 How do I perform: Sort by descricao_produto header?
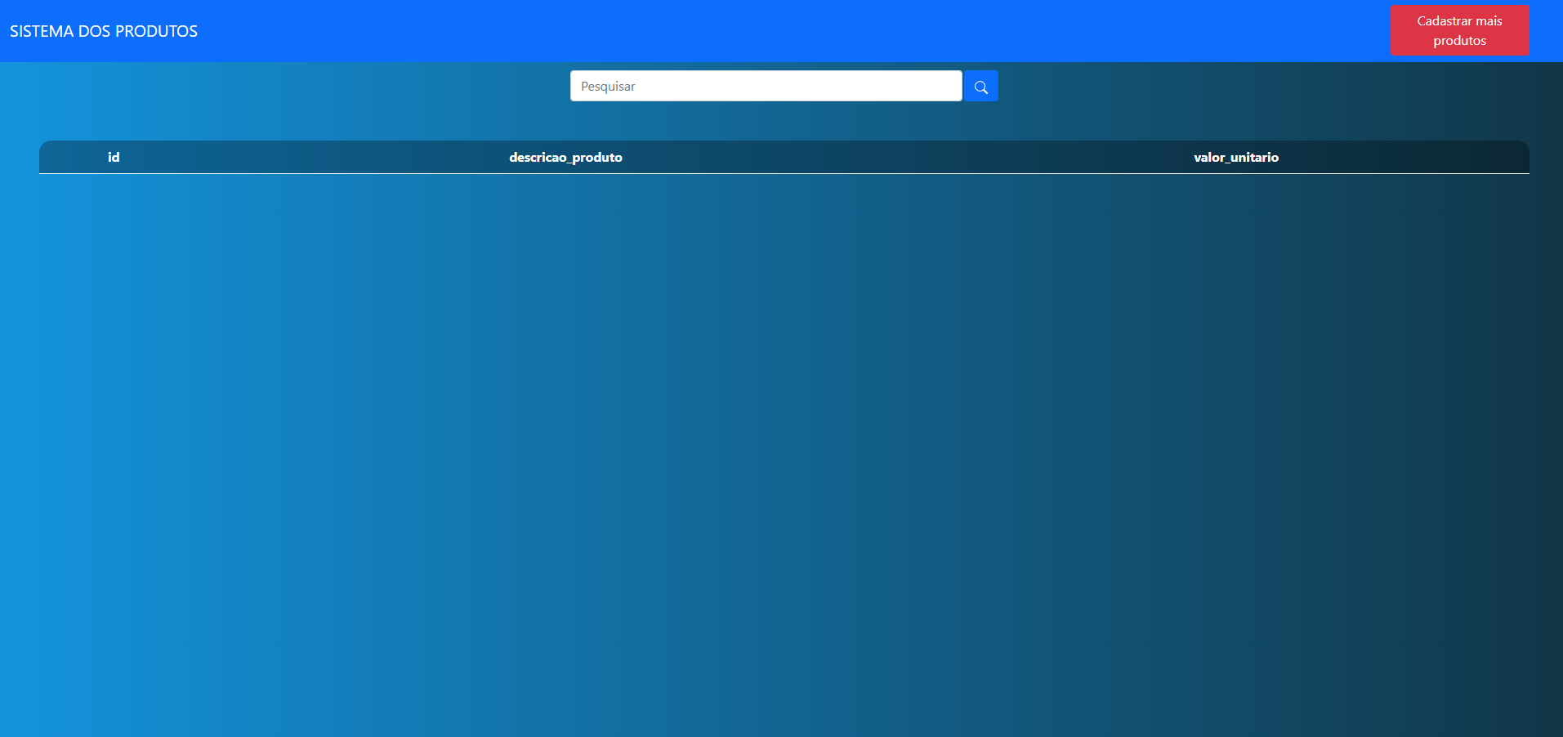click(x=565, y=157)
